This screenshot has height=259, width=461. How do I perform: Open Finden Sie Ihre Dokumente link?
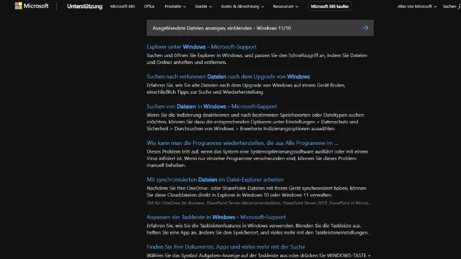[x=226, y=247]
